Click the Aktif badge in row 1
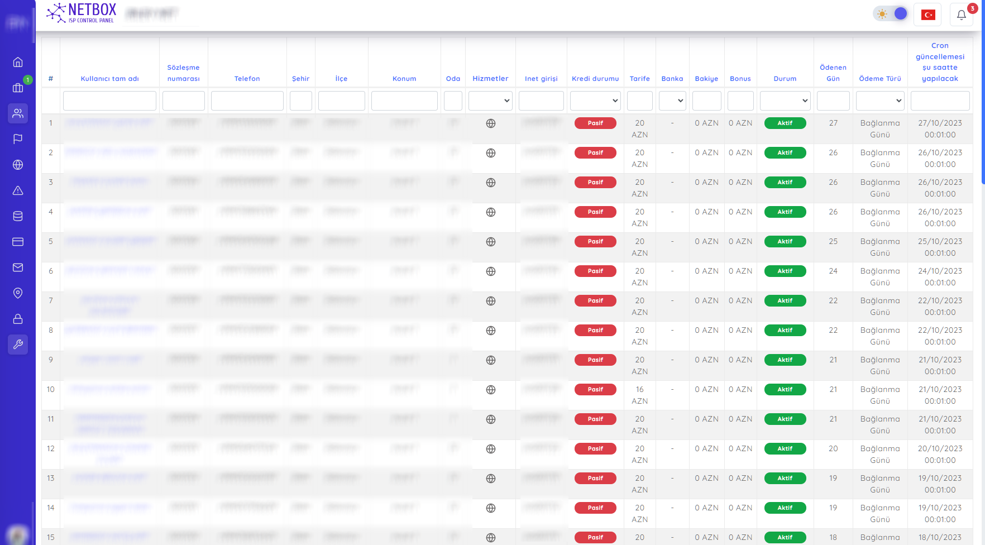 coord(785,123)
